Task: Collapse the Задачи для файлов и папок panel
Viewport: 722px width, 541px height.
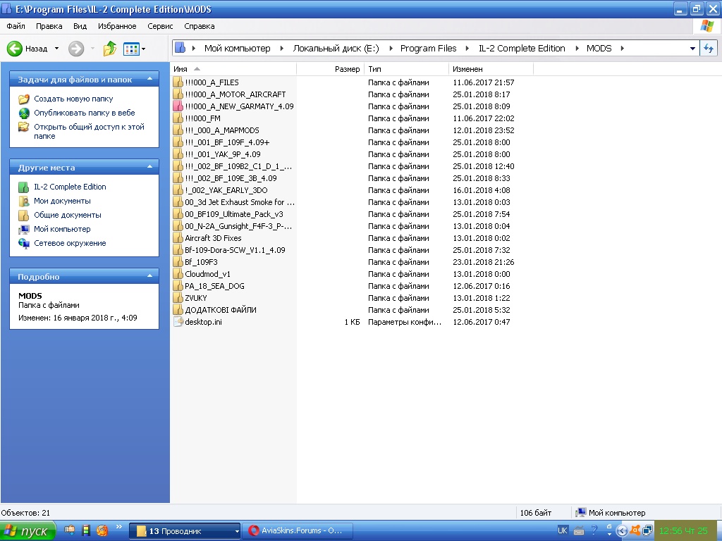Action: coord(149,79)
